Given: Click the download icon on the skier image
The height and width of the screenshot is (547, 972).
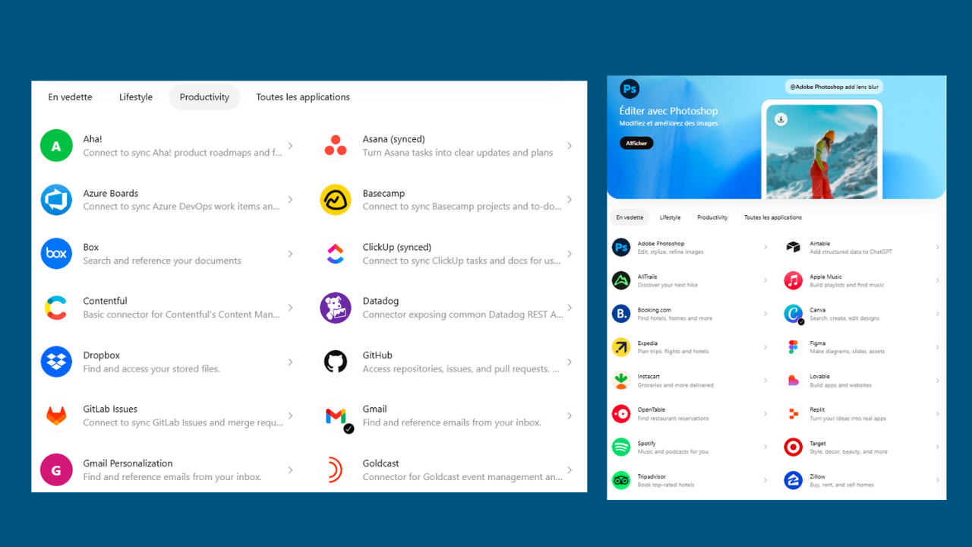Looking at the screenshot, I should coord(781,119).
